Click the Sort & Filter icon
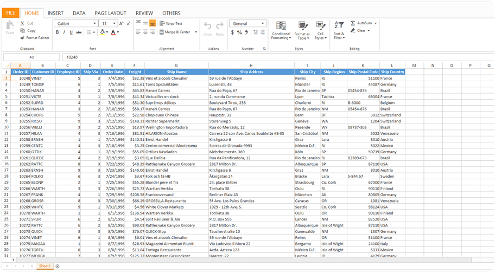495x273 pixels. point(339,25)
